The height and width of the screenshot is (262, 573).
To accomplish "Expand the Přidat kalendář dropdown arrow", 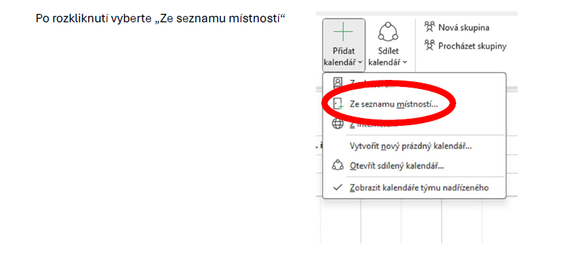I will click(x=360, y=63).
